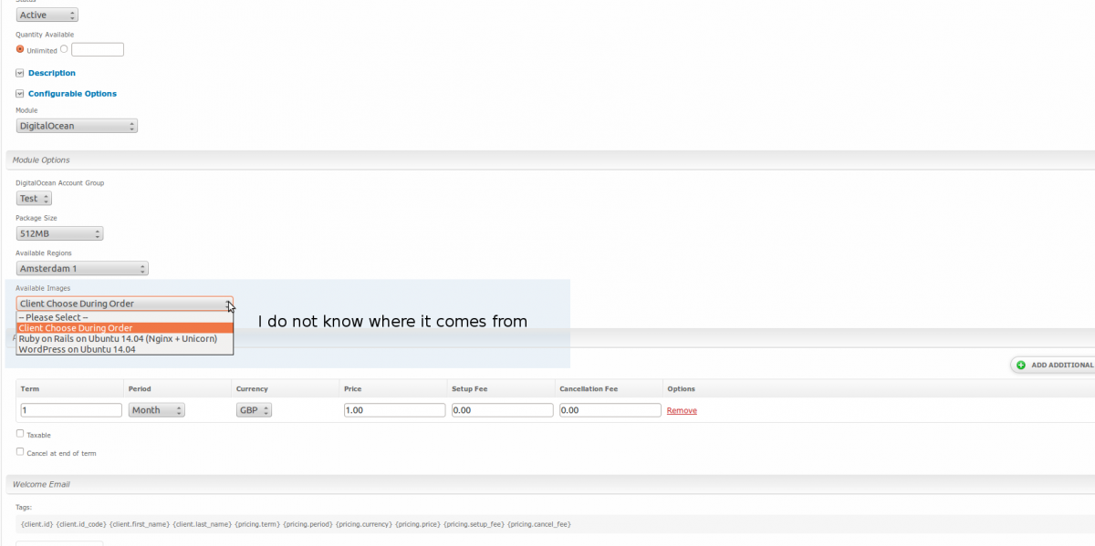Click the {pricing.cancel_fee} tag text

pos(539,524)
